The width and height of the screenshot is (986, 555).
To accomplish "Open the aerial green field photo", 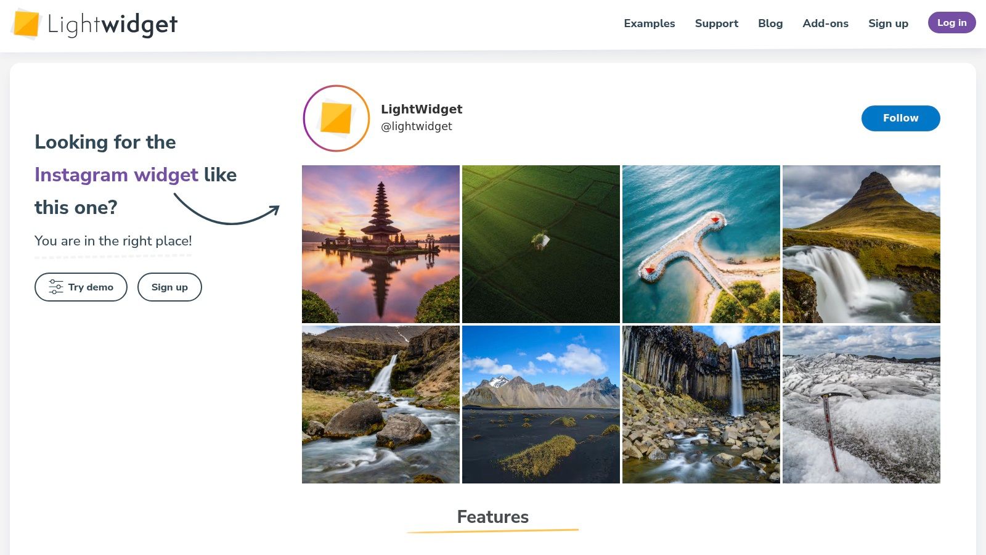I will tap(541, 244).
